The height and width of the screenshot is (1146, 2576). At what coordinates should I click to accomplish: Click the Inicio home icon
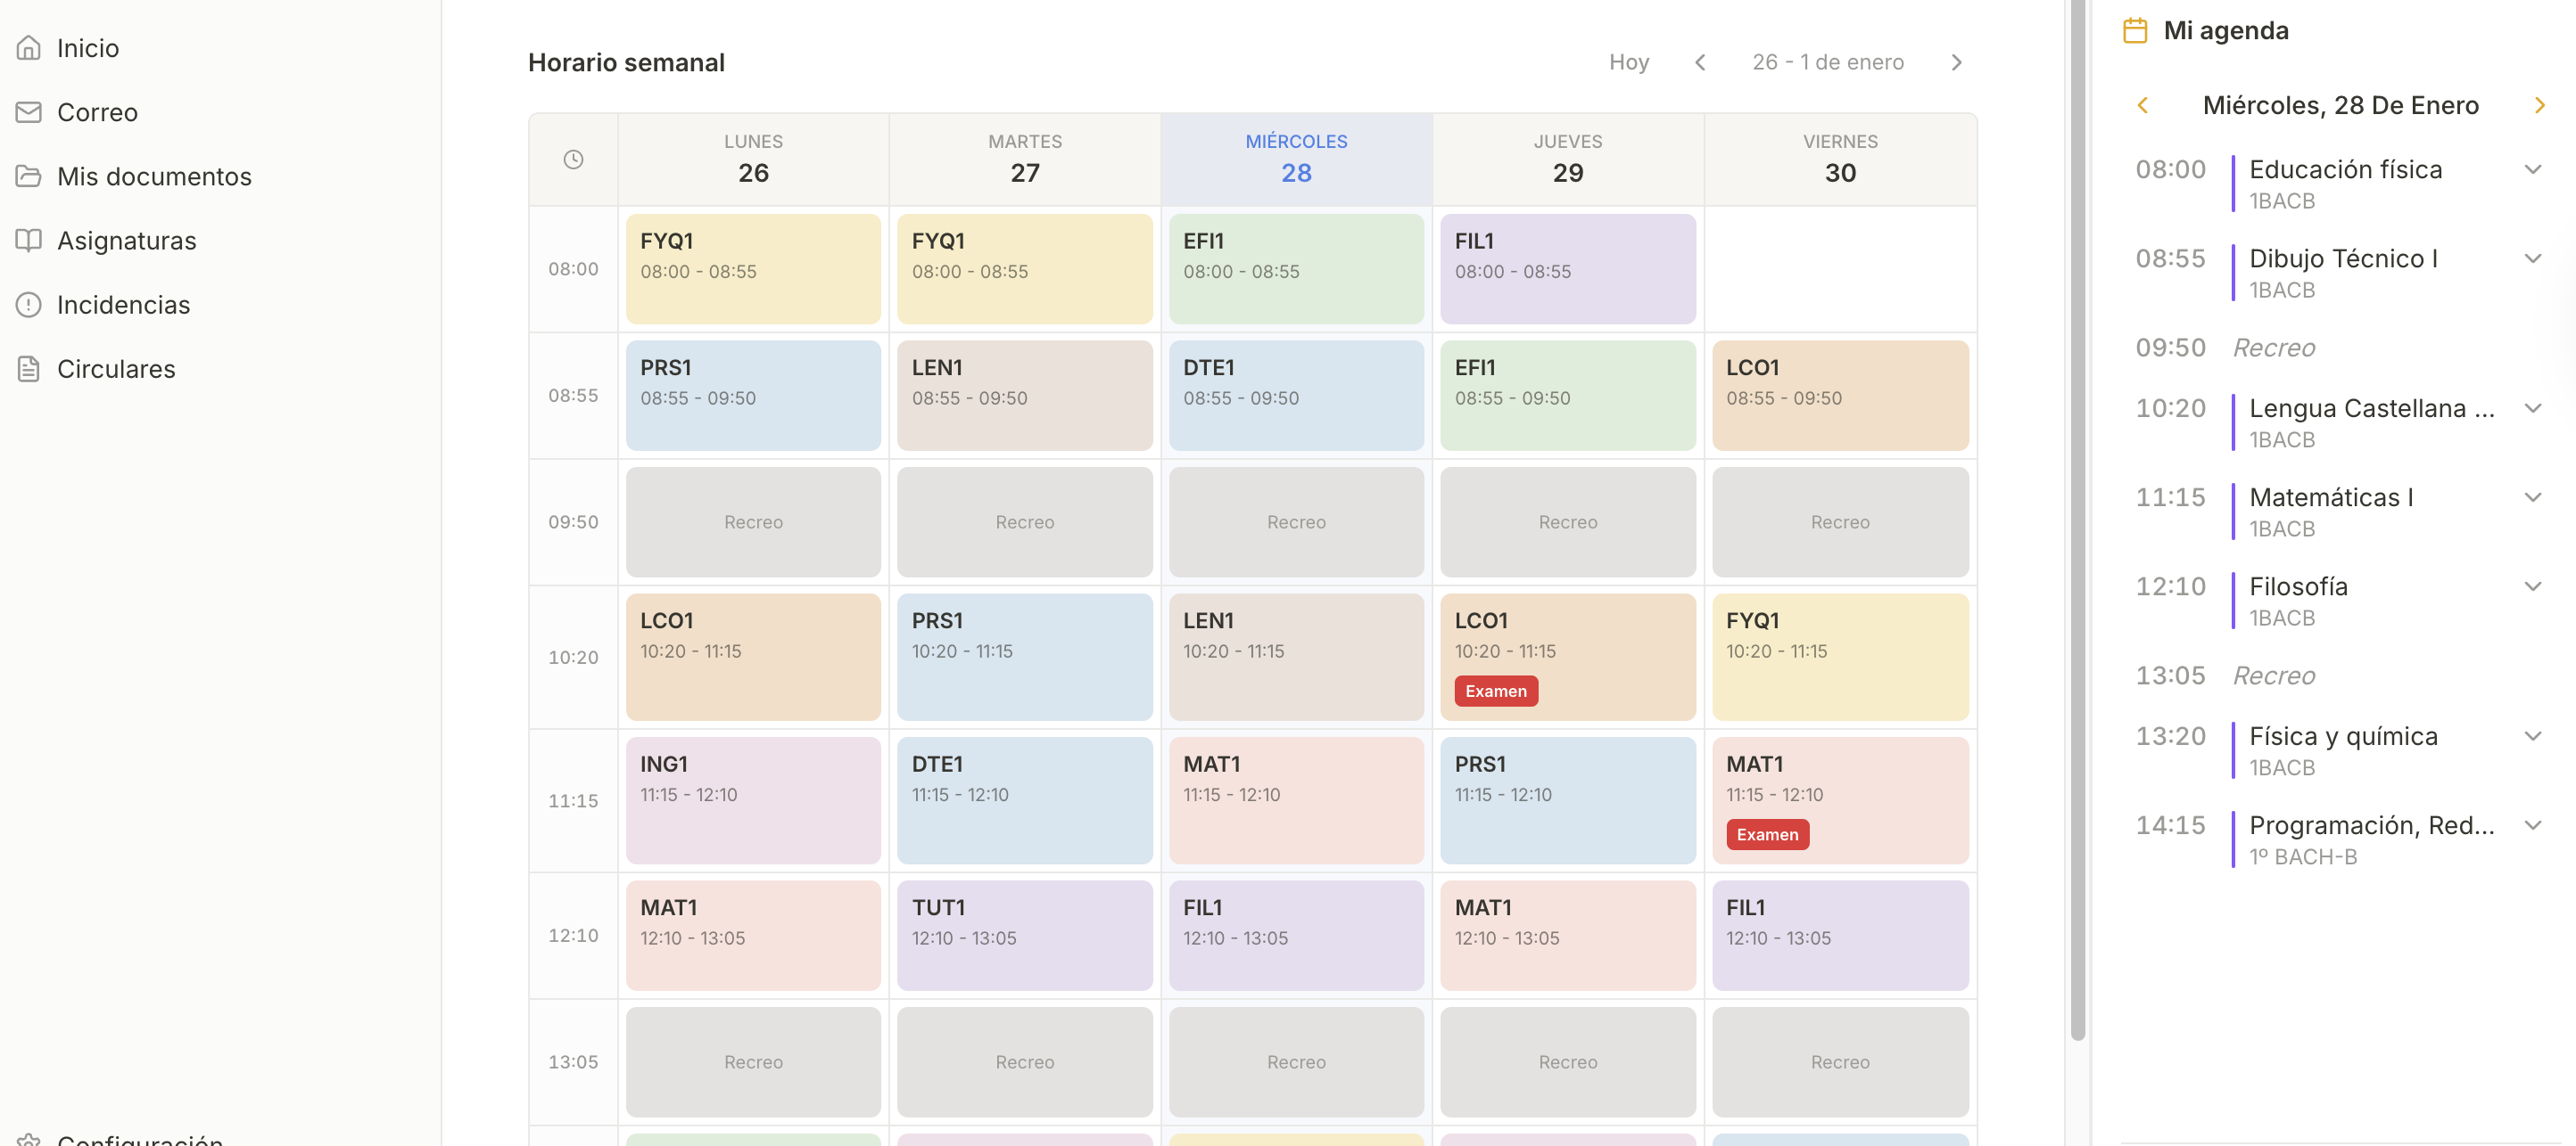click(29, 48)
